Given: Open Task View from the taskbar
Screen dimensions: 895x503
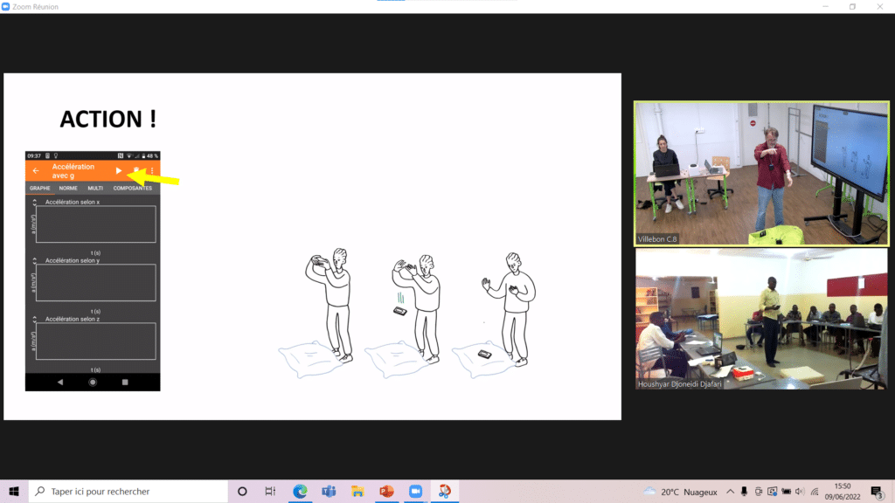Looking at the screenshot, I should [270, 491].
